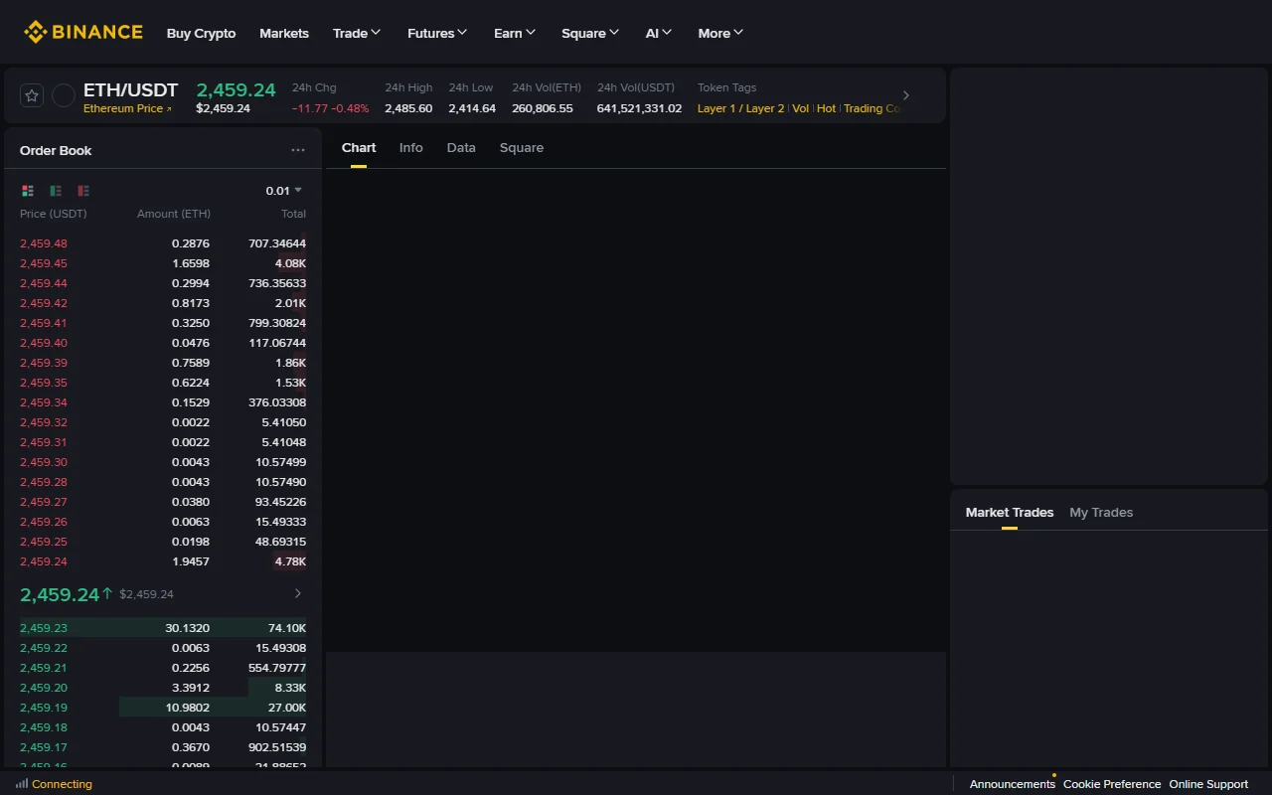1272x795 pixels.
Task: Open Order Book more options (three dots)
Action: point(298,150)
